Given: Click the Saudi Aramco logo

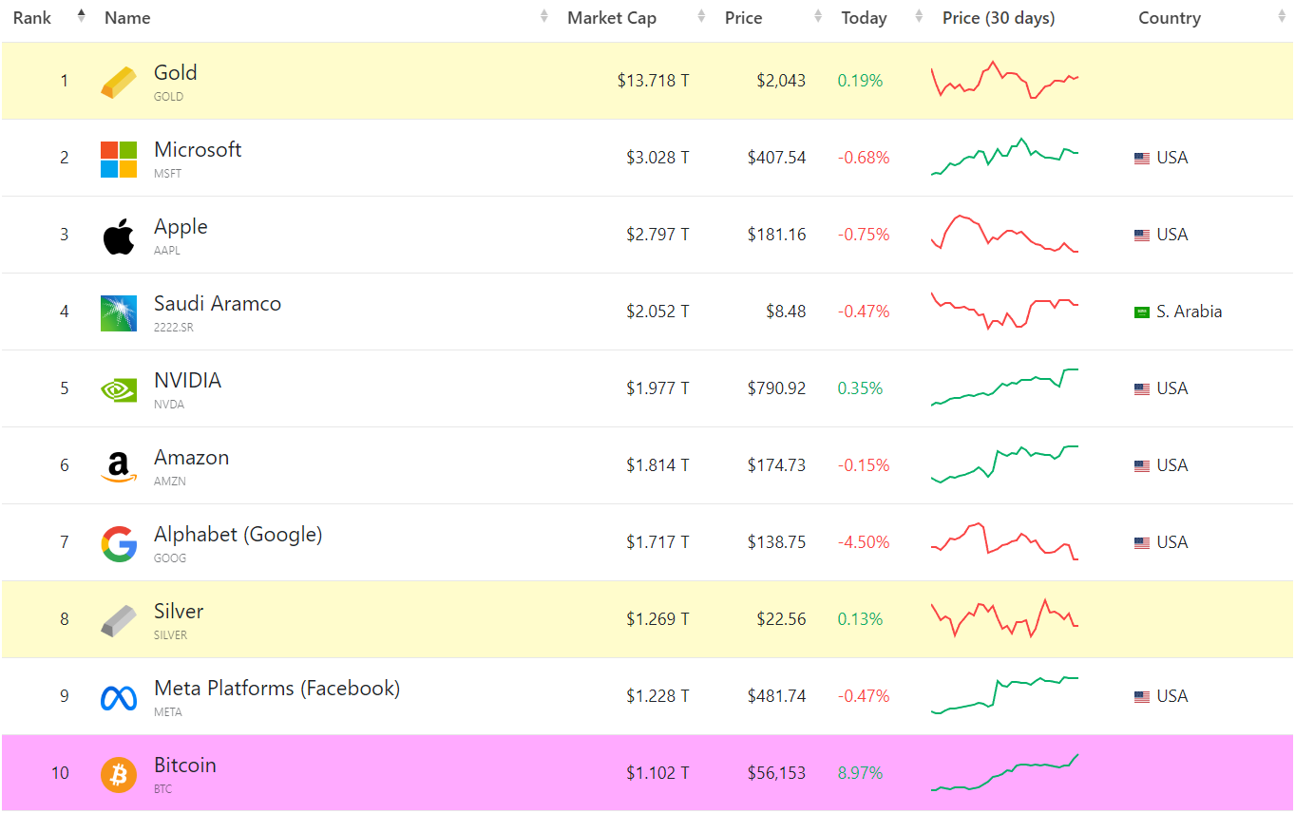Looking at the screenshot, I should pos(119,312).
